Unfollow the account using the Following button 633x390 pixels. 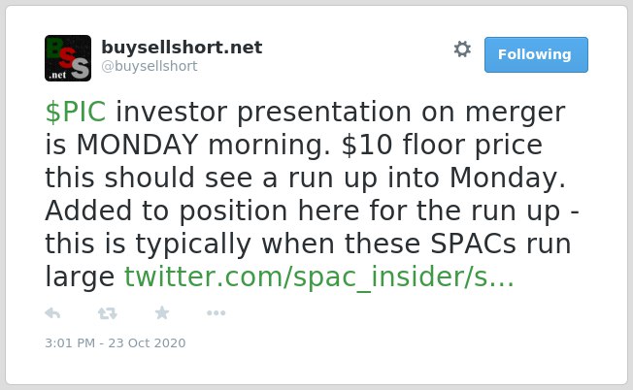pos(536,55)
